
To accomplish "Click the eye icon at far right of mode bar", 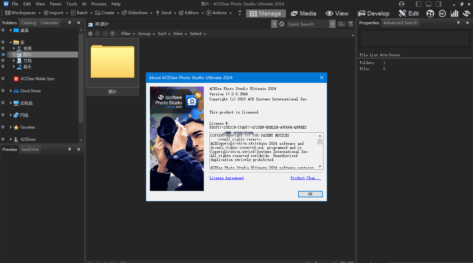I will click(x=467, y=13).
